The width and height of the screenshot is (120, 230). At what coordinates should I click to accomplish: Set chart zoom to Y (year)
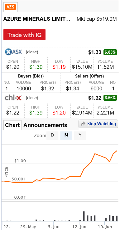click(x=80, y=135)
